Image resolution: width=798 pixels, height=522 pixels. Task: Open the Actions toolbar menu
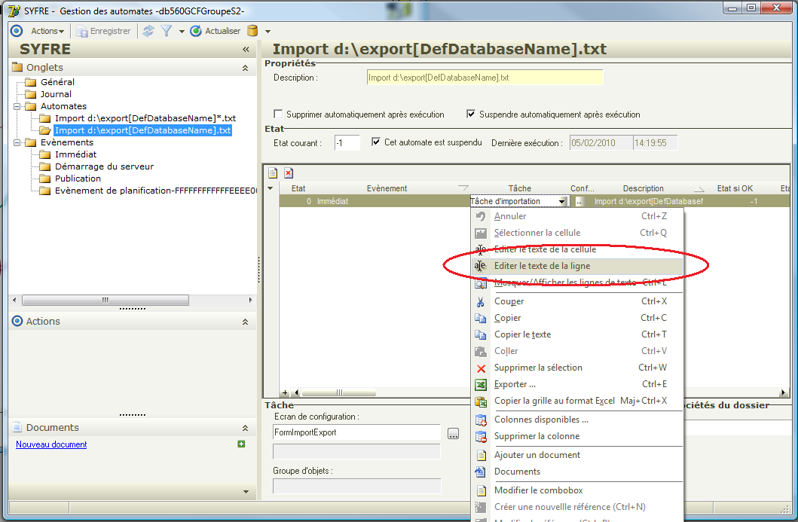click(47, 31)
